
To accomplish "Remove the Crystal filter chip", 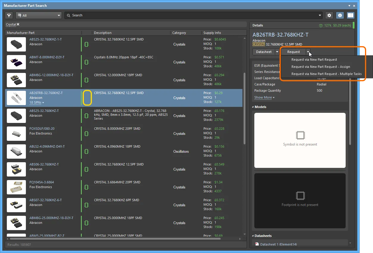I will (x=18, y=24).
